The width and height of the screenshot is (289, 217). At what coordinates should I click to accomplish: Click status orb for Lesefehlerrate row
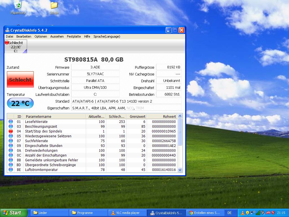point(11,121)
